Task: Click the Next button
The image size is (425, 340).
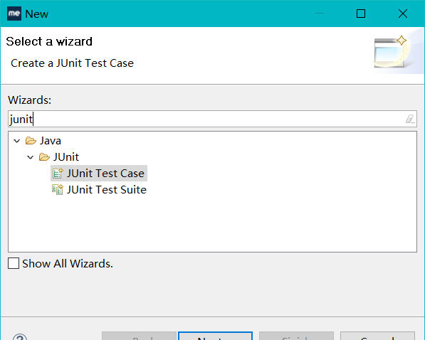Action: pos(216,336)
